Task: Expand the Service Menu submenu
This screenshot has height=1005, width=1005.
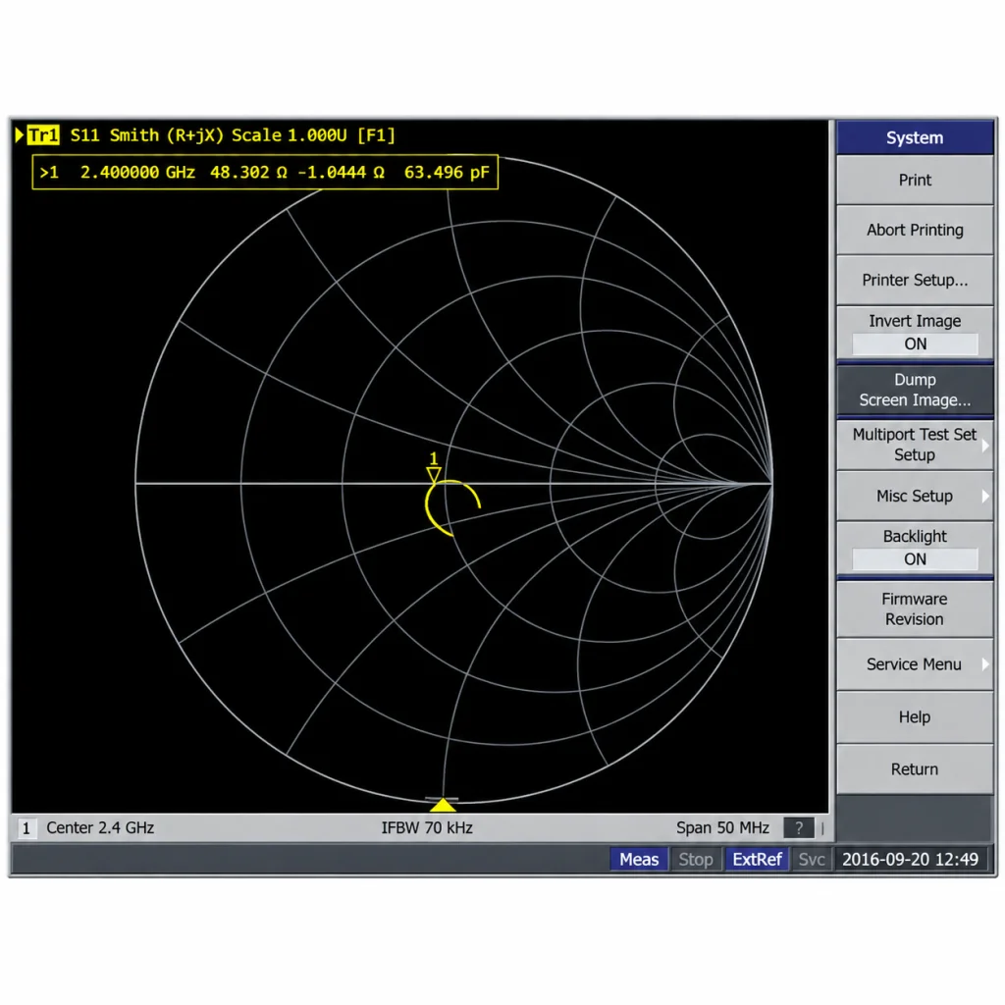Action: [x=915, y=664]
